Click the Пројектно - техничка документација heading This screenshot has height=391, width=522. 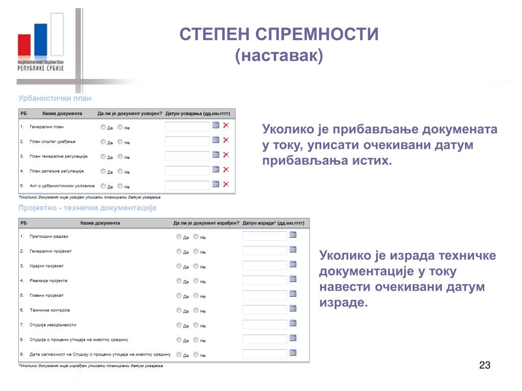[87, 208]
